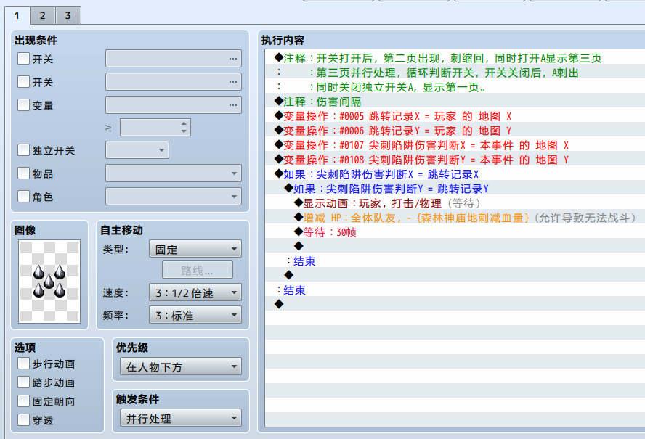This screenshot has width=645, height=439.
Task: Expand the 速度 dropdown 3: 1/2 倍速
Action: click(195, 292)
